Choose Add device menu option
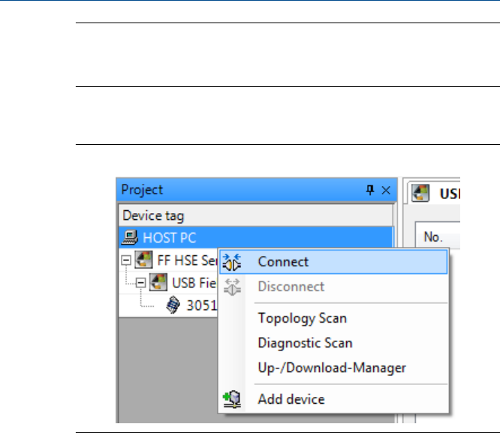The width and height of the screenshot is (500, 433). (291, 399)
